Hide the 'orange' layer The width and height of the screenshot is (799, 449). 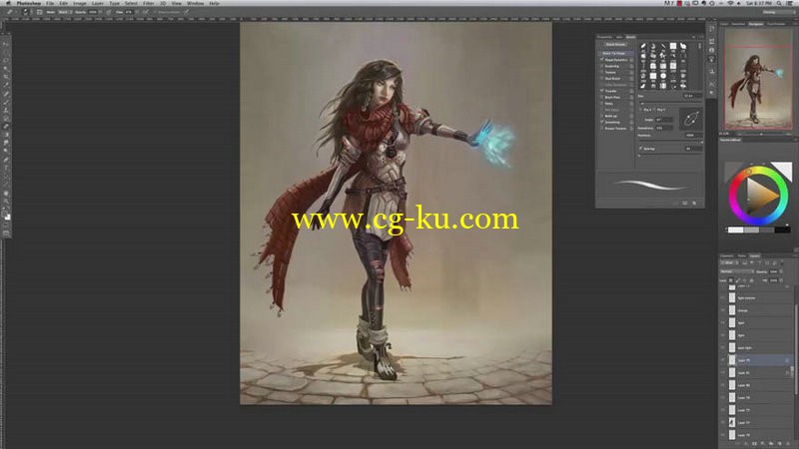point(722,310)
